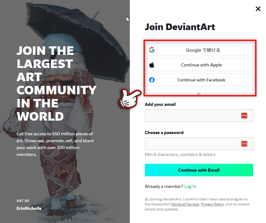The width and height of the screenshot is (266, 223).
Task: Click the 'Min 6 characters' hint text
Action: pos(180,155)
